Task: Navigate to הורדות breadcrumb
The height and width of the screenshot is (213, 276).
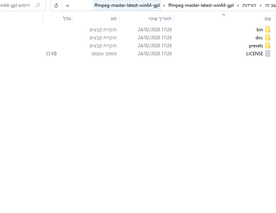Action: [x=249, y=5]
